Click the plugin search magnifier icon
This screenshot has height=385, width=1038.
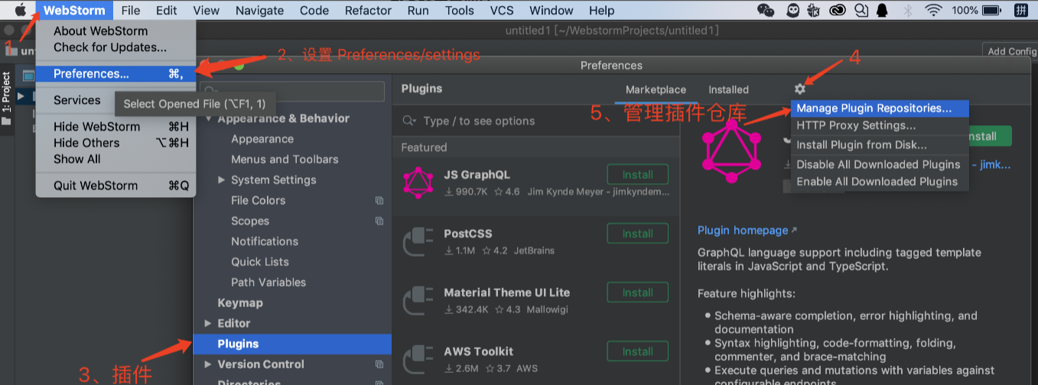click(x=409, y=121)
